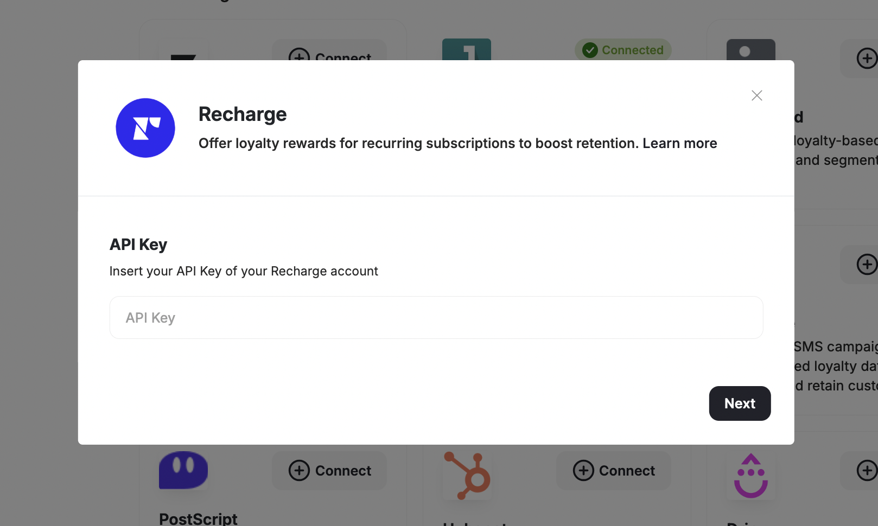Click the purple smiley drop logo
Image resolution: width=878 pixels, height=526 pixels.
point(751,476)
